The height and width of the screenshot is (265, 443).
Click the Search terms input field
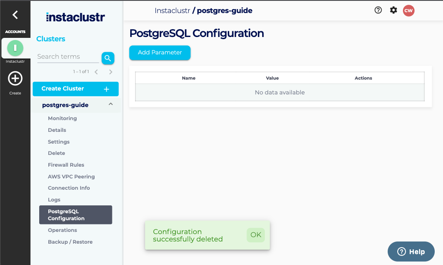pos(68,57)
